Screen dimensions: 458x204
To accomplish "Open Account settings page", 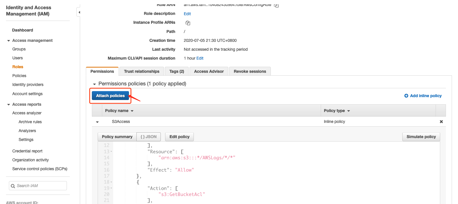I will (27, 94).
